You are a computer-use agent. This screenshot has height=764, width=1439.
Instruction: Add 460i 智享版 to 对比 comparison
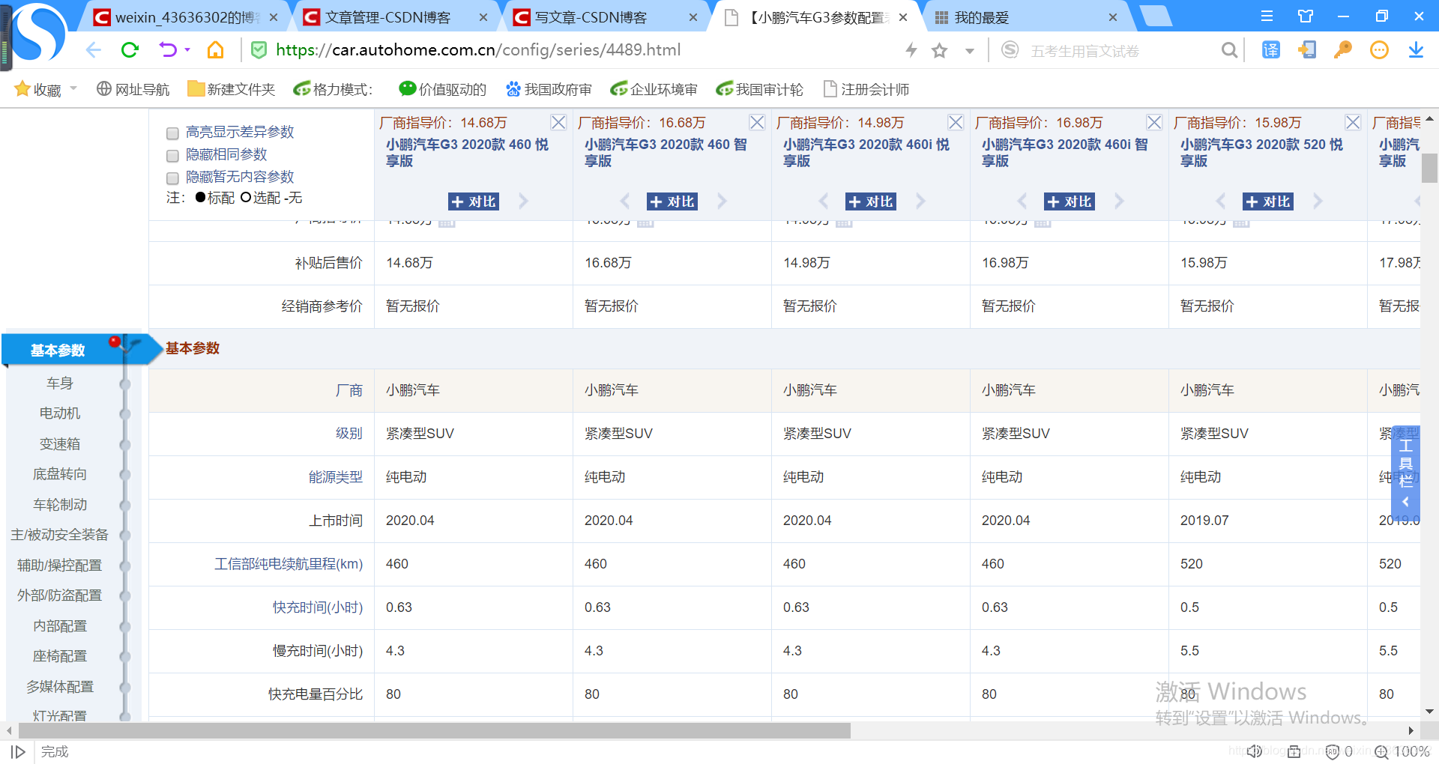pos(1070,201)
